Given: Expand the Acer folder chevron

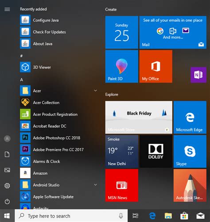Looking at the screenshot, I should click(96, 91).
